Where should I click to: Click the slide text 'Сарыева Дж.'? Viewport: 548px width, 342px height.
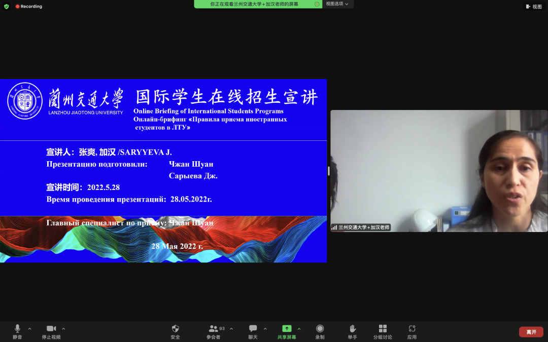193,176
